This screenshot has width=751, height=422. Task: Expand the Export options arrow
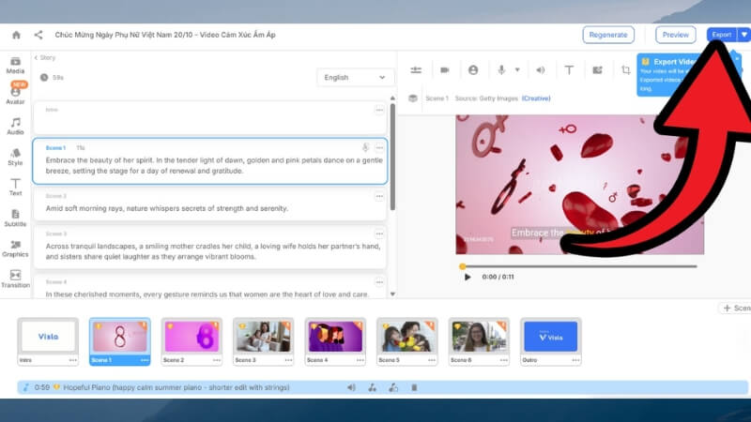(x=743, y=35)
